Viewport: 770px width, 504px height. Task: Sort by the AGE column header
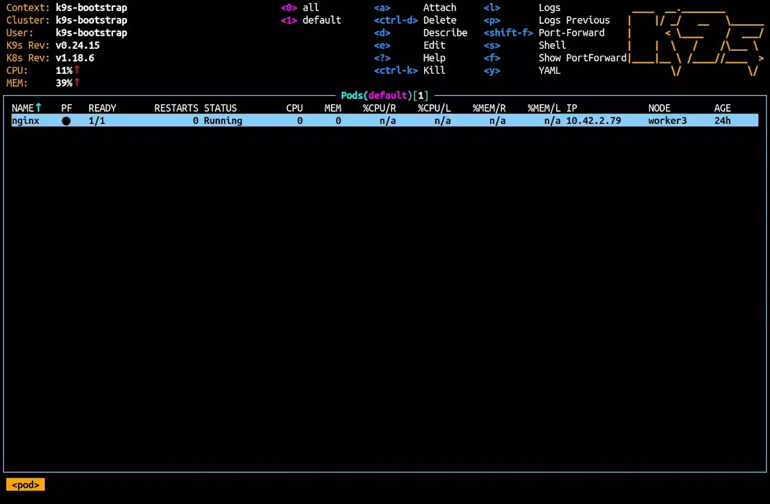(722, 108)
